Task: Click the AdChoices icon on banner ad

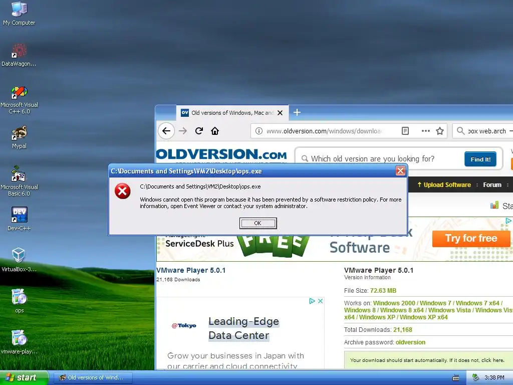Action: [508, 221]
